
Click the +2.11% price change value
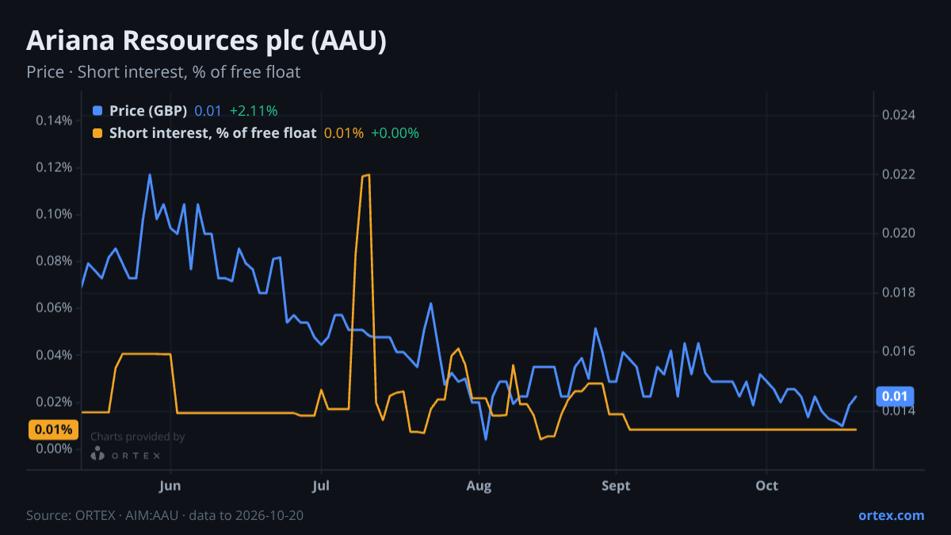click(x=254, y=111)
